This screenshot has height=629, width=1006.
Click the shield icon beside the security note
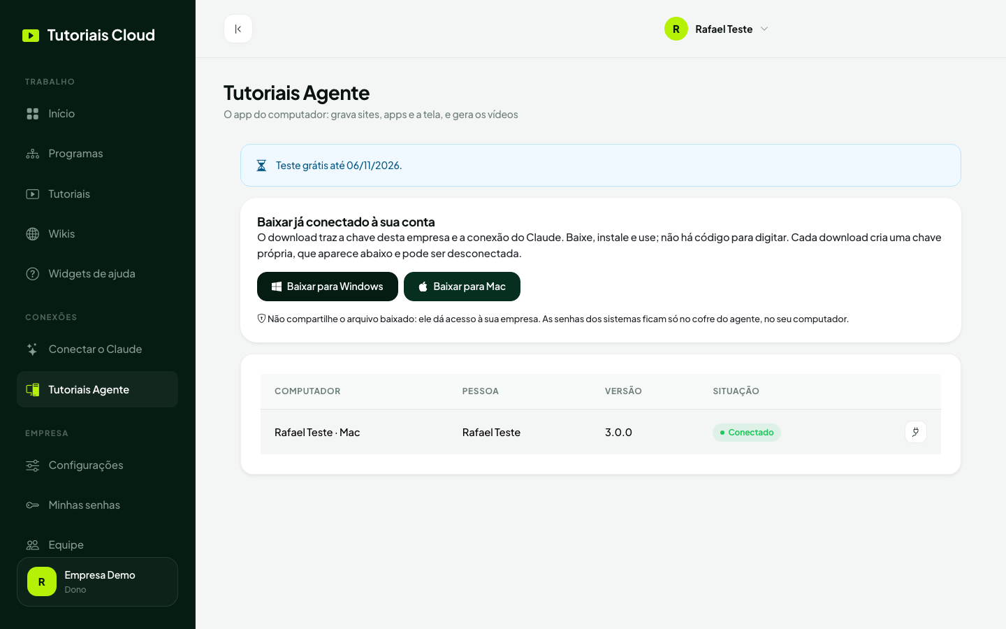point(261,319)
